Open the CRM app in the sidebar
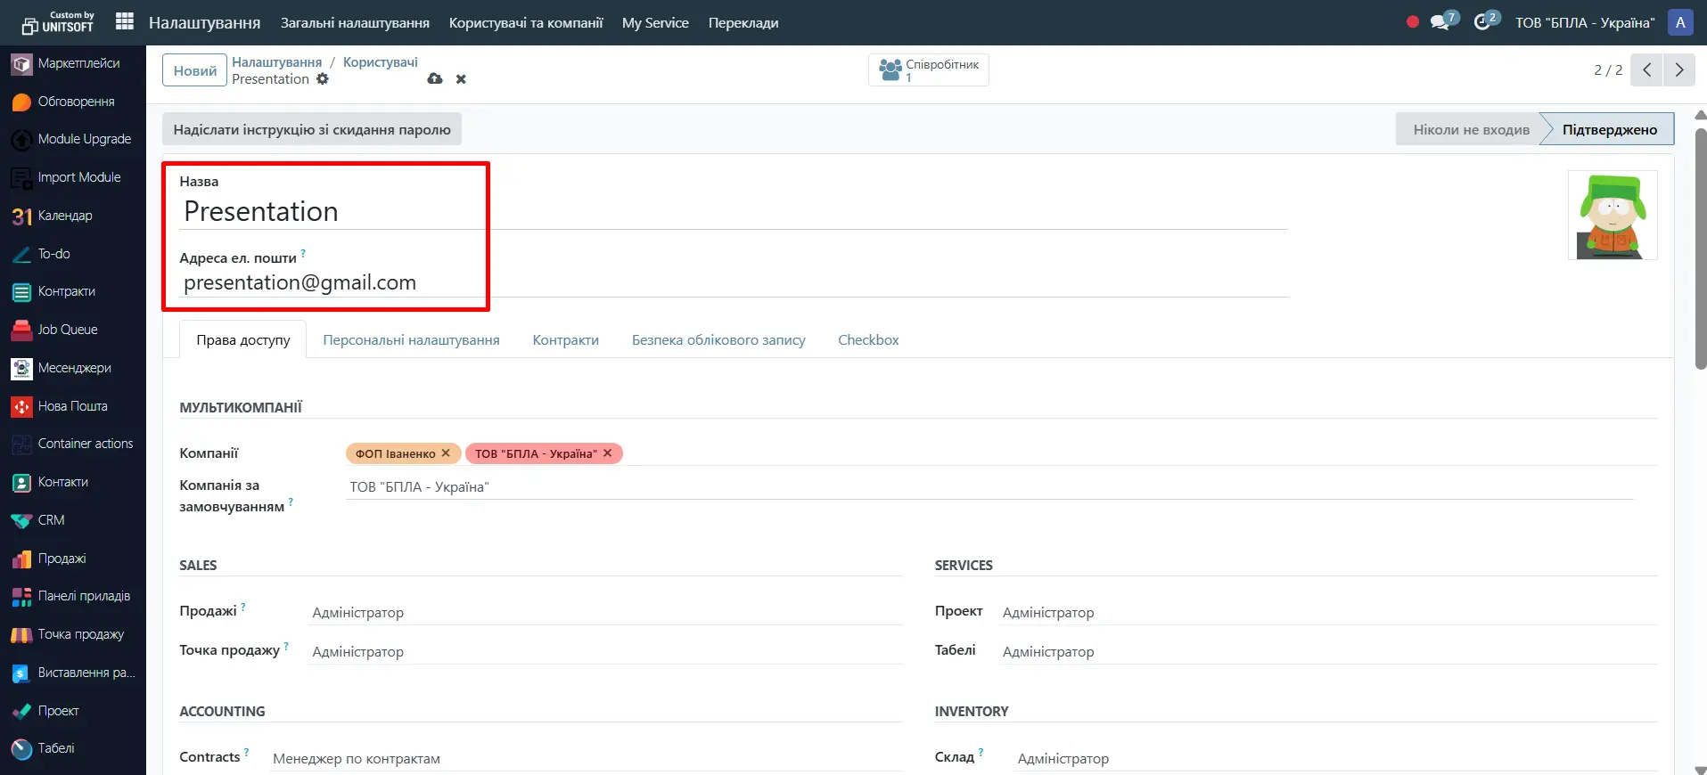Screen dimensions: 1707x775 (51, 520)
